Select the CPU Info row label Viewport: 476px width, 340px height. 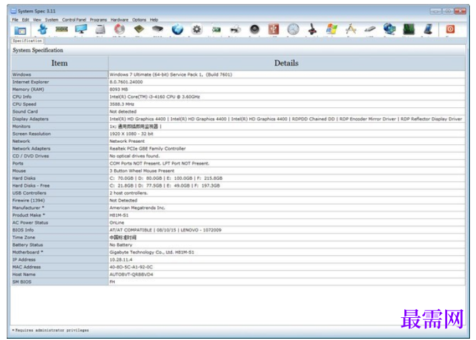click(x=22, y=97)
